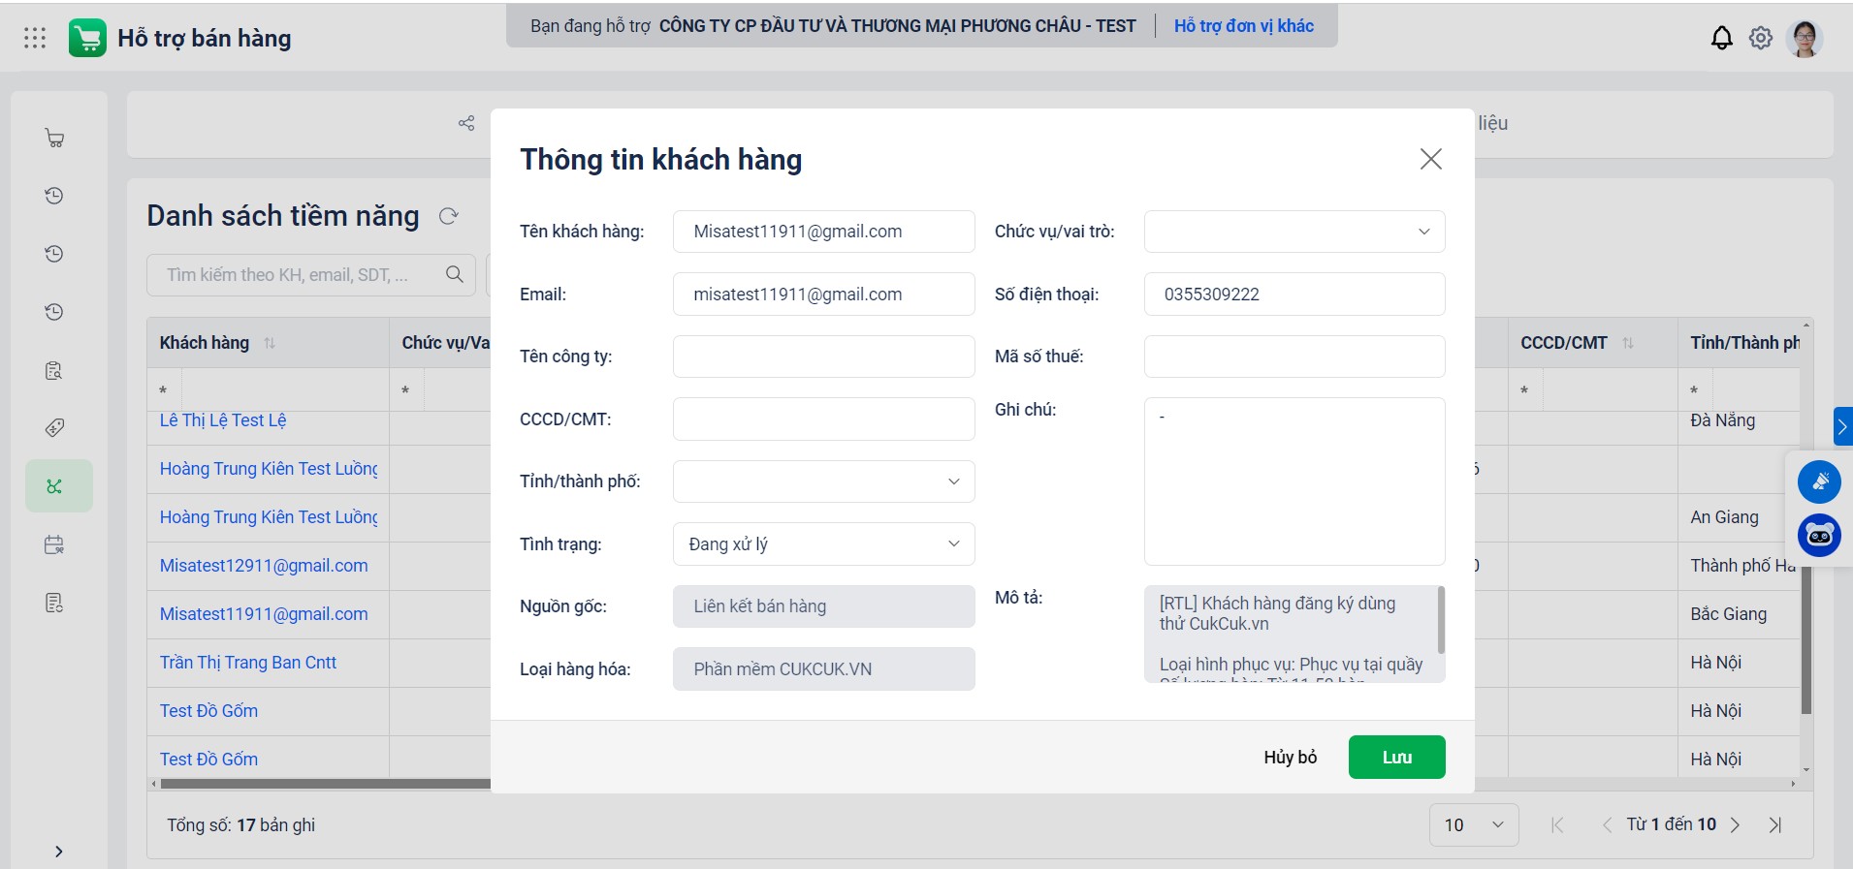Open the app launcher grid icon
Image resolution: width=1853 pixels, height=869 pixels.
35,38
